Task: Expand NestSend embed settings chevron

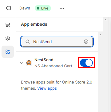Action: (22, 63)
